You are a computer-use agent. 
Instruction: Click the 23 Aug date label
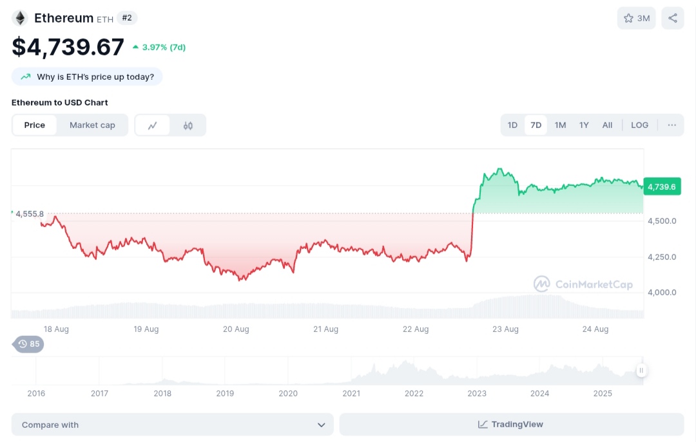pos(505,329)
